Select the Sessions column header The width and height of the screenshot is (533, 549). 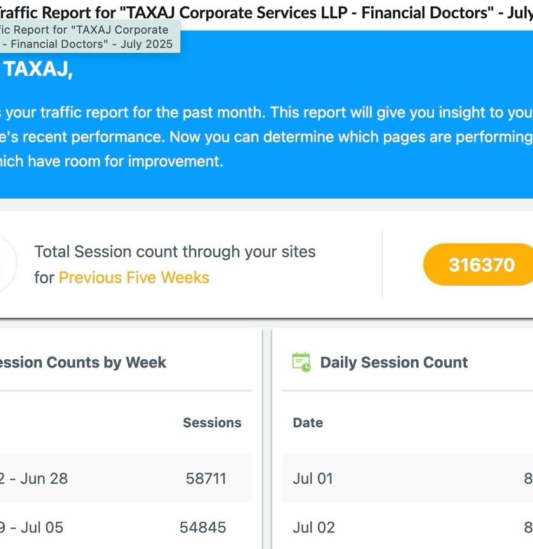[212, 423]
